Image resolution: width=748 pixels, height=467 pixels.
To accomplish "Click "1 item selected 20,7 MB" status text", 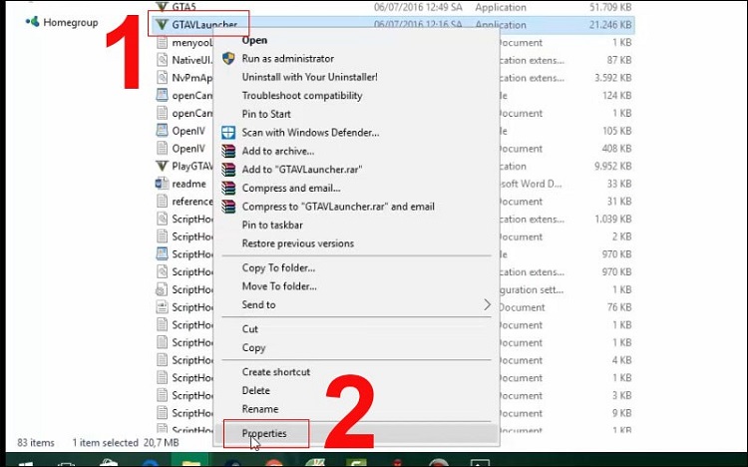I will [x=126, y=443].
